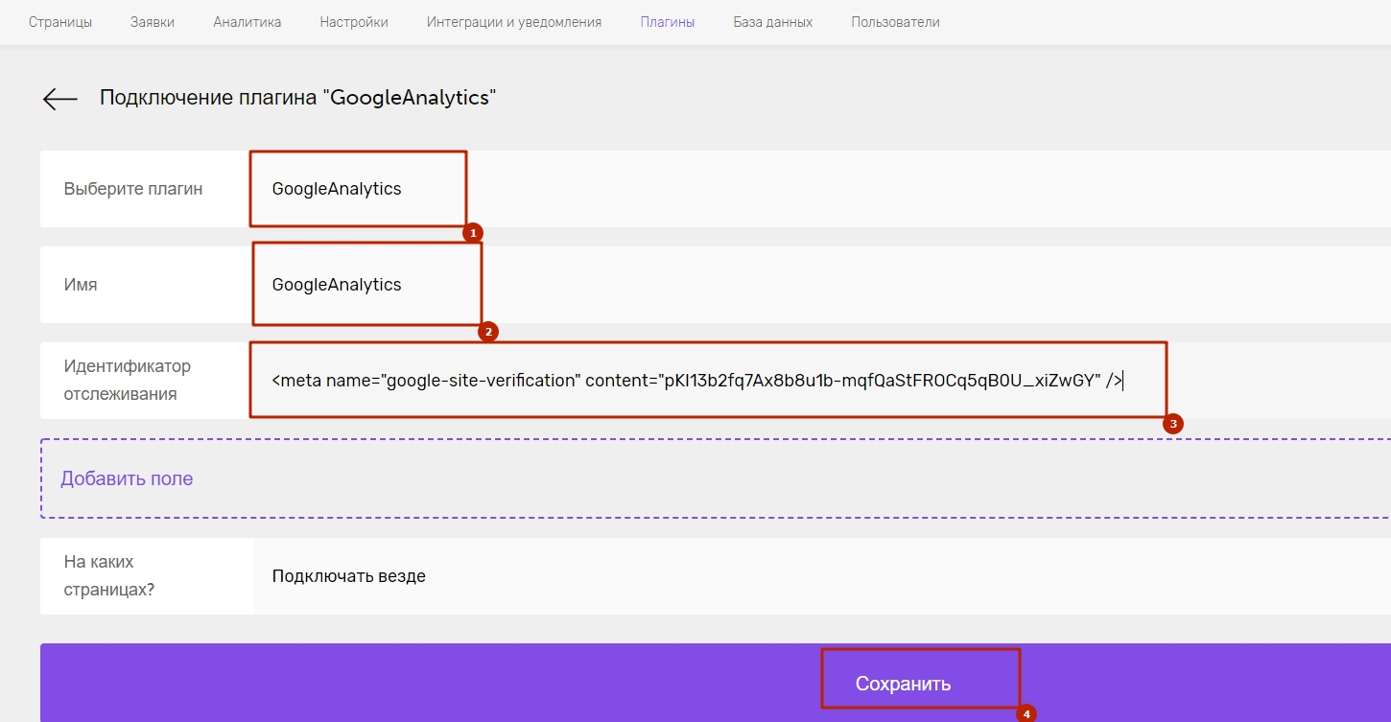
Task: Click the Выберите плагин label
Action: coord(133,189)
